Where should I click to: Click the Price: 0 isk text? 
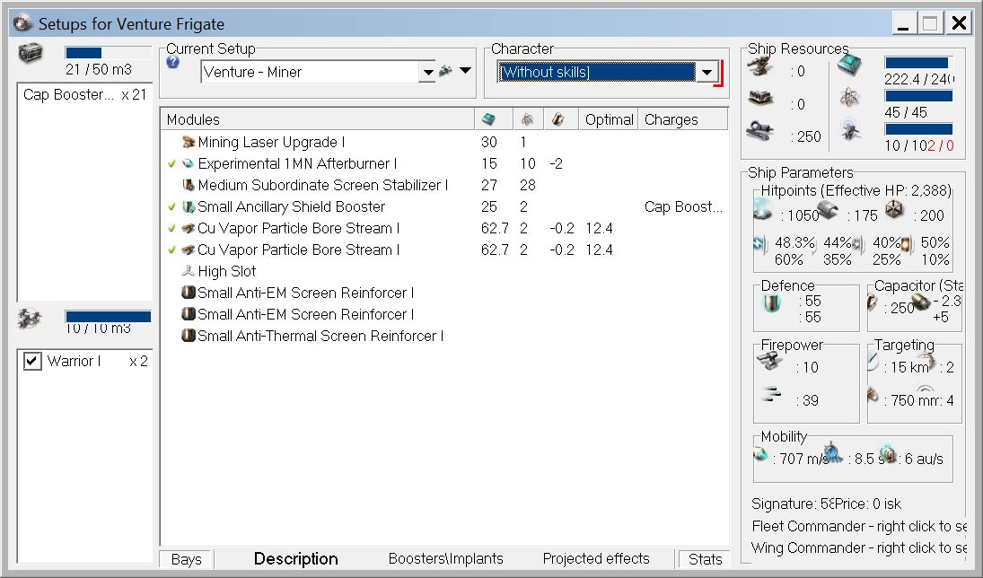(x=868, y=504)
